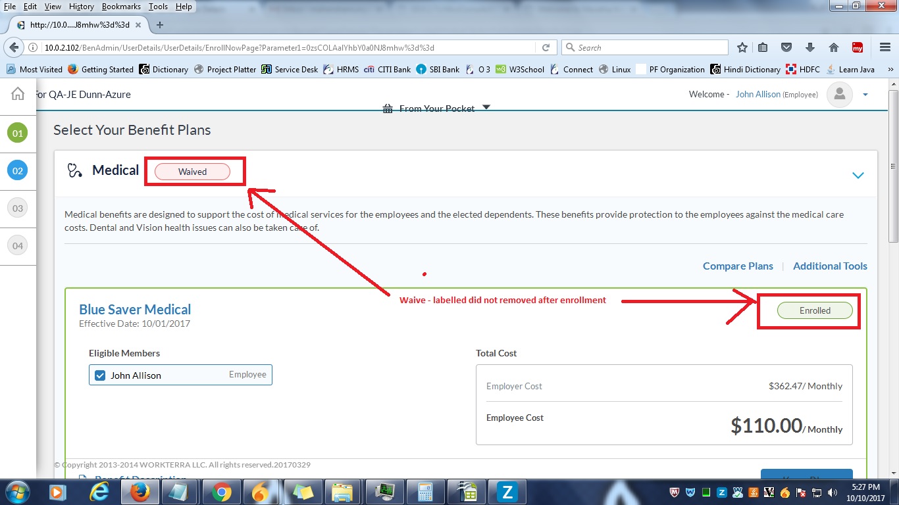Expand the From Your Pocket dropdown
The width and height of the screenshot is (899, 505).
pos(486,107)
